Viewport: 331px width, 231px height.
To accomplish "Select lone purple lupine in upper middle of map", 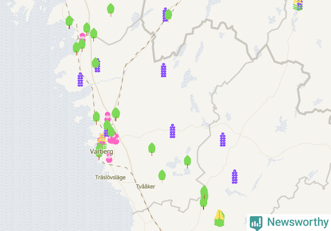I will pos(164,70).
